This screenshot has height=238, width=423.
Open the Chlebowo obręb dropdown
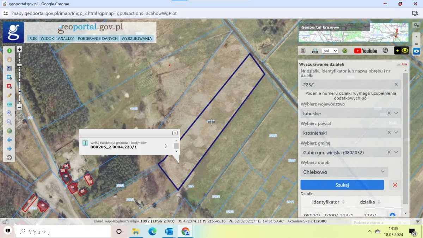tap(383, 172)
